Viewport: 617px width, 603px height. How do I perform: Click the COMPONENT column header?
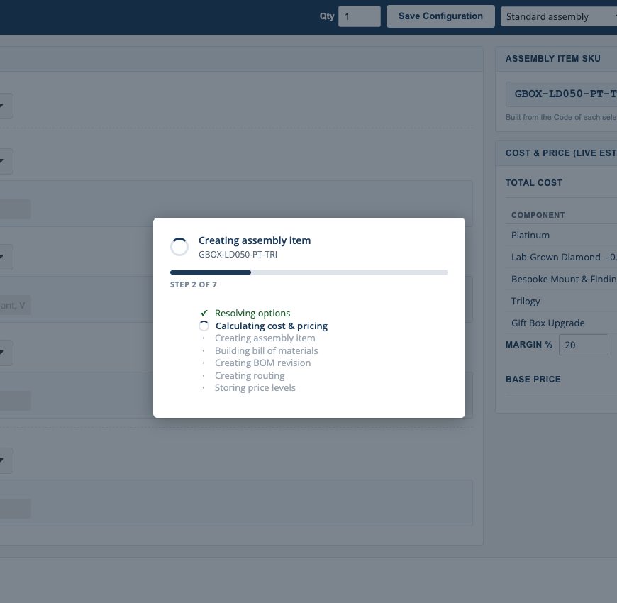(538, 215)
